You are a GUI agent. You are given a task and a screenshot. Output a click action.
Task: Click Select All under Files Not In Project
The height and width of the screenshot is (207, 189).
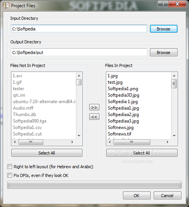pyautogui.click(x=47, y=153)
